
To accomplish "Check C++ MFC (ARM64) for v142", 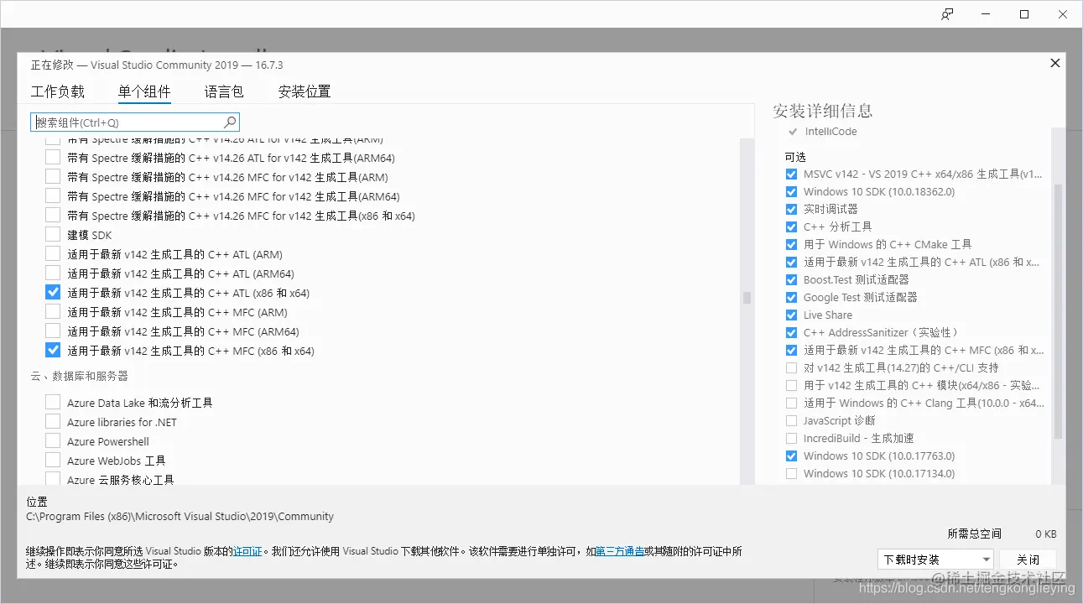I will click(53, 331).
